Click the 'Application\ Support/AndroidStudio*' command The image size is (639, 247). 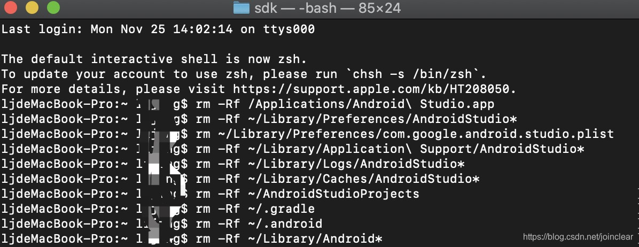click(390, 149)
